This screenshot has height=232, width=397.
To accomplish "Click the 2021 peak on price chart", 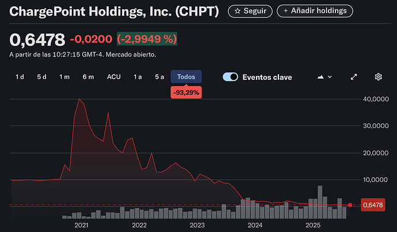I will (79, 99).
